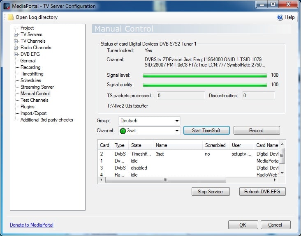Screen dimensions: 301x236
Task: Click the blue Help question mark icon
Action: (280, 17)
